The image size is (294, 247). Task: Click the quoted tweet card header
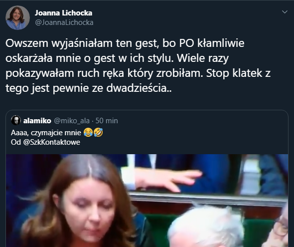(64, 120)
